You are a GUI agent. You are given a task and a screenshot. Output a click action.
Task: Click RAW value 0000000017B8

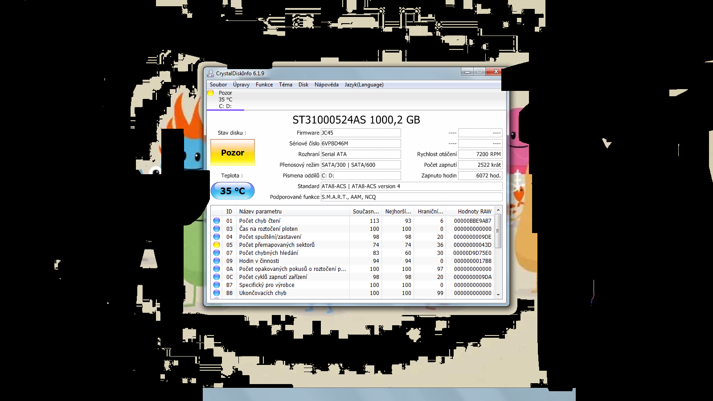pyautogui.click(x=472, y=261)
